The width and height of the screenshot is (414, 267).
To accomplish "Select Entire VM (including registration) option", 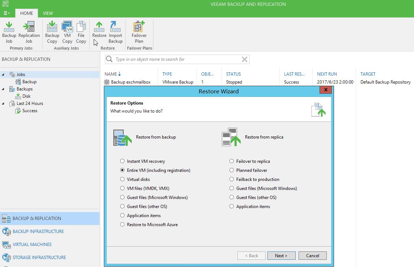I will 122,170.
